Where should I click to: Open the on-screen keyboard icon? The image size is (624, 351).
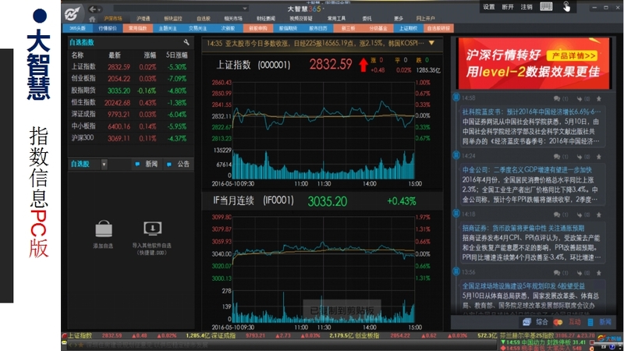pyautogui.click(x=546, y=6)
